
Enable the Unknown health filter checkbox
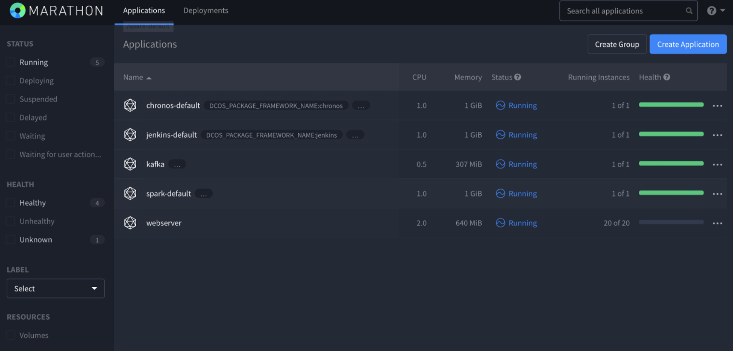10,239
